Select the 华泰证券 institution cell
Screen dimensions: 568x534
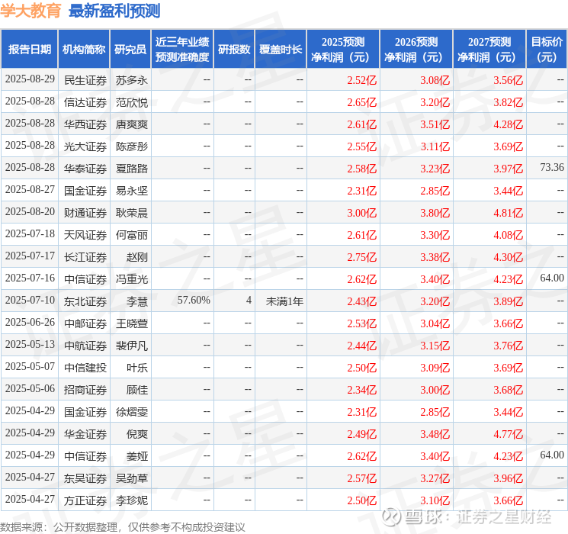[85, 169]
